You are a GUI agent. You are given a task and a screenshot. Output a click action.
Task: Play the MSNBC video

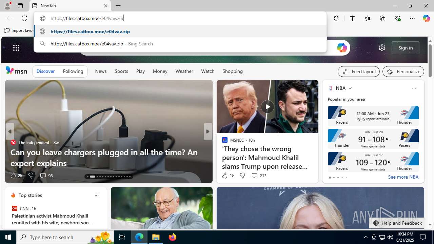pos(267,107)
